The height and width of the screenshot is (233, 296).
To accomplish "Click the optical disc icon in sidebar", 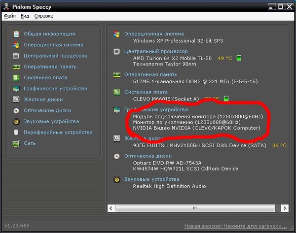I will [x=16, y=110].
